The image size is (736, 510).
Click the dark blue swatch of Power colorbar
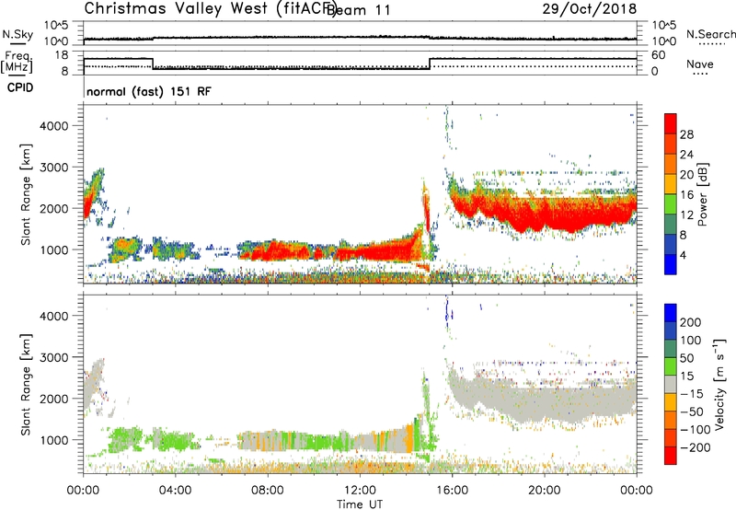coord(671,264)
